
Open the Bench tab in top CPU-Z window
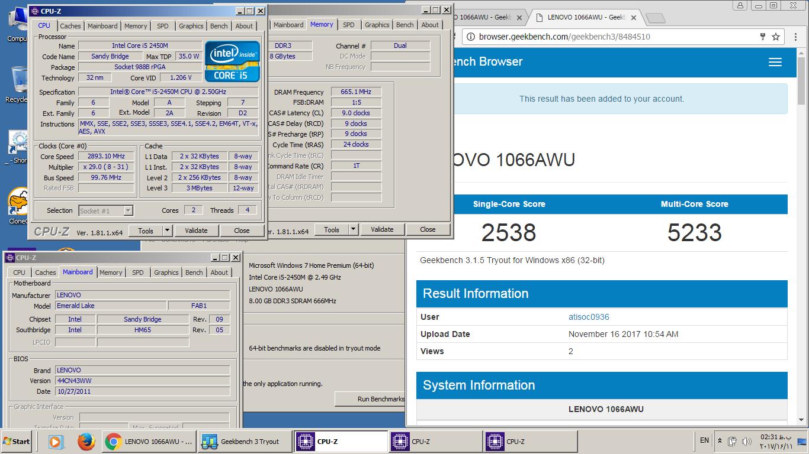pyautogui.click(x=219, y=26)
